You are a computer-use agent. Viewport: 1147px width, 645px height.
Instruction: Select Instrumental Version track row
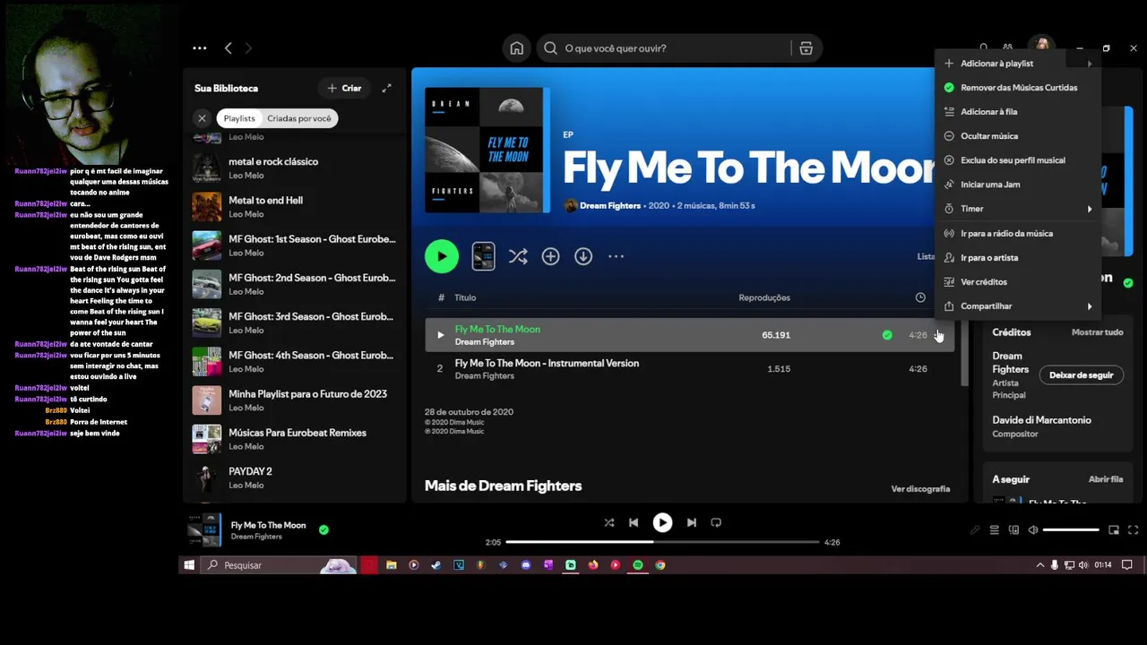688,369
